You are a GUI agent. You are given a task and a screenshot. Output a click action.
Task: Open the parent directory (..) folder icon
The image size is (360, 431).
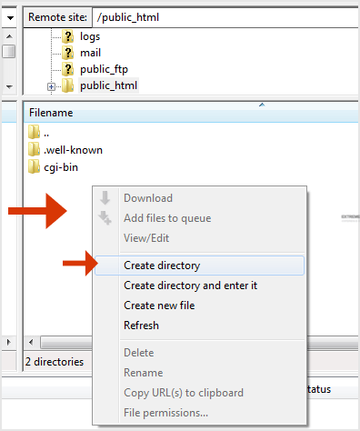click(34, 132)
